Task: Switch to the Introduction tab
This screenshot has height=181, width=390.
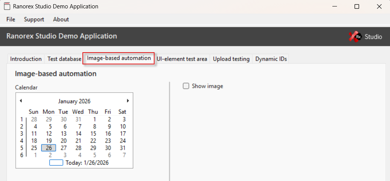Action: (x=26, y=59)
